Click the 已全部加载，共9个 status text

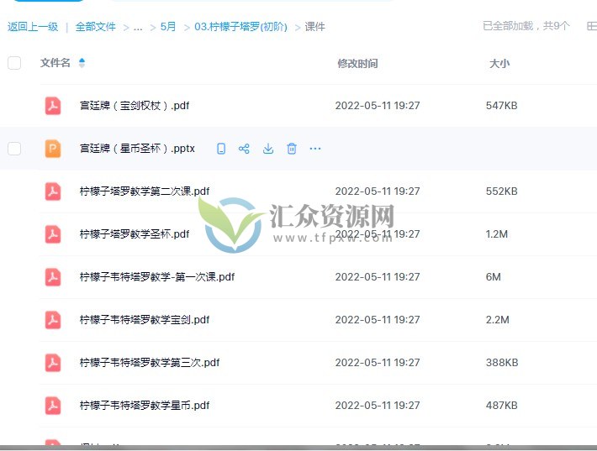pyautogui.click(x=526, y=26)
